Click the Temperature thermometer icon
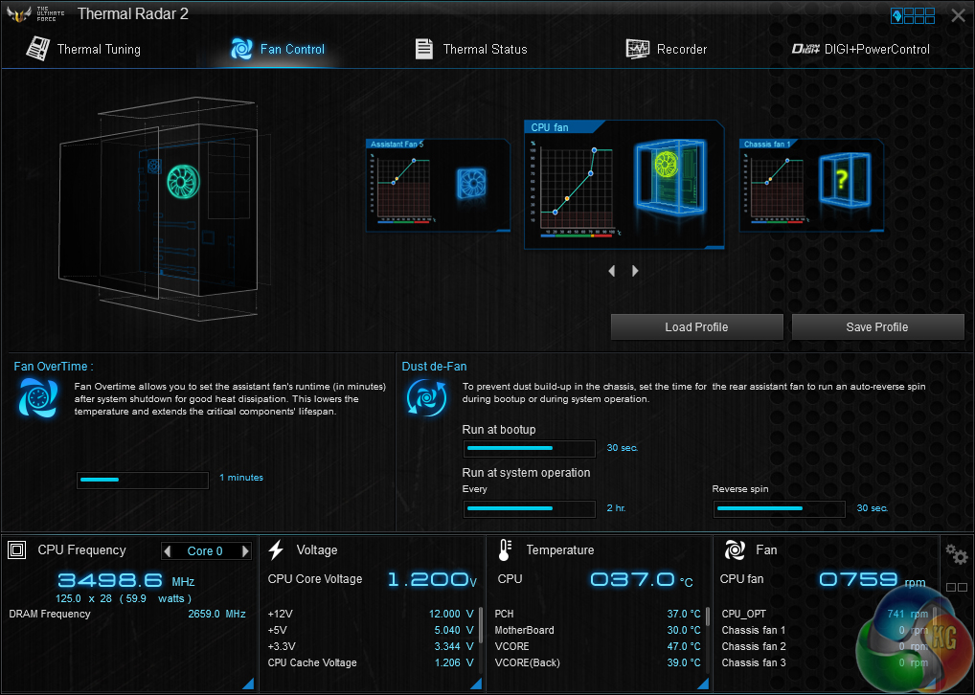The width and height of the screenshot is (975, 695). click(x=505, y=550)
